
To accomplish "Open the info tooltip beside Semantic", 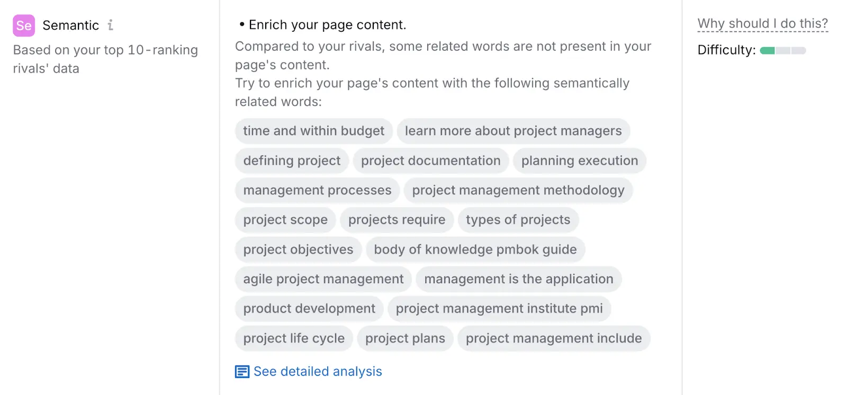I will click(x=110, y=24).
